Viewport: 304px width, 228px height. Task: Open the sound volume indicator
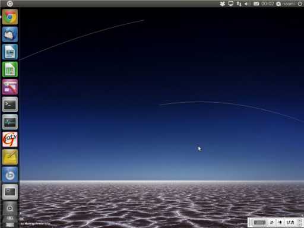[x=248, y=4]
